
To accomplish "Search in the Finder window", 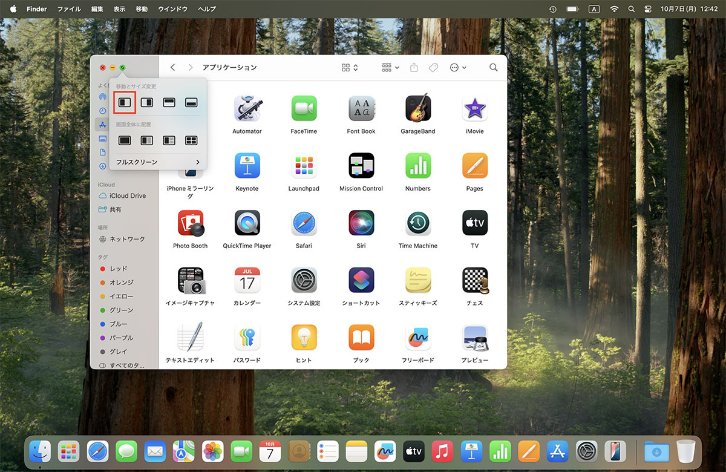I will click(494, 68).
